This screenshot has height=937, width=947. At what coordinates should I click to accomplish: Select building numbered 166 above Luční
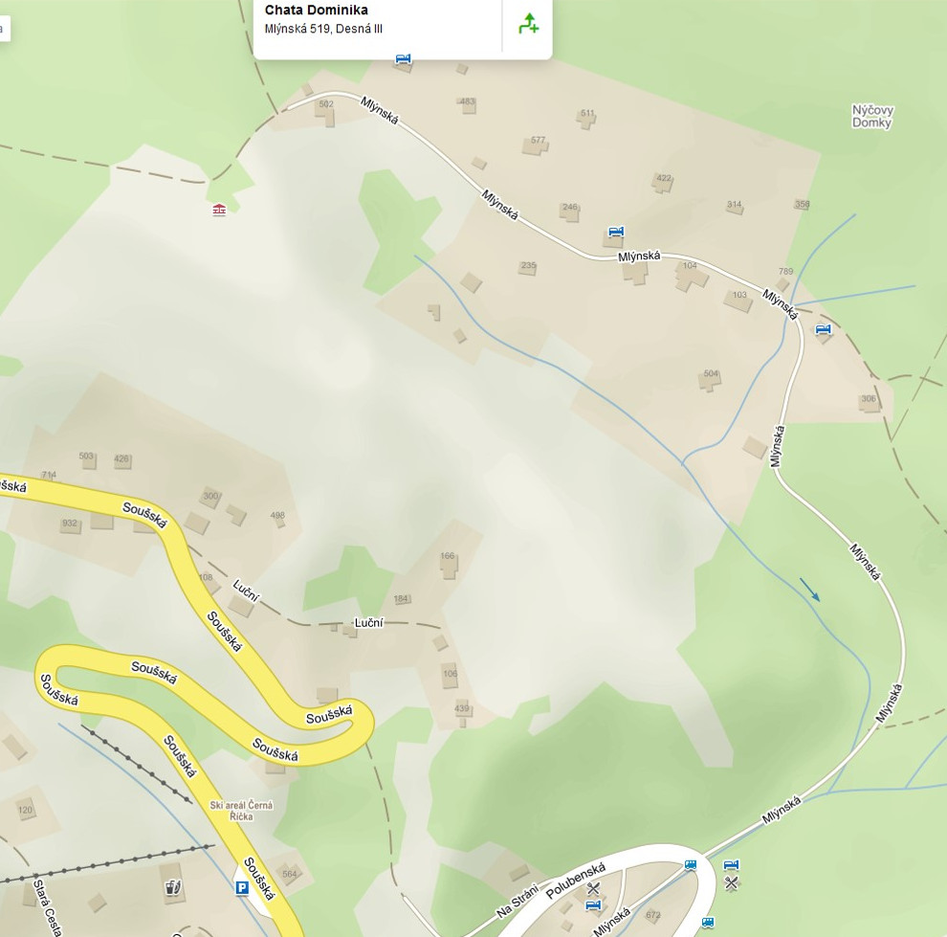pyautogui.click(x=449, y=563)
